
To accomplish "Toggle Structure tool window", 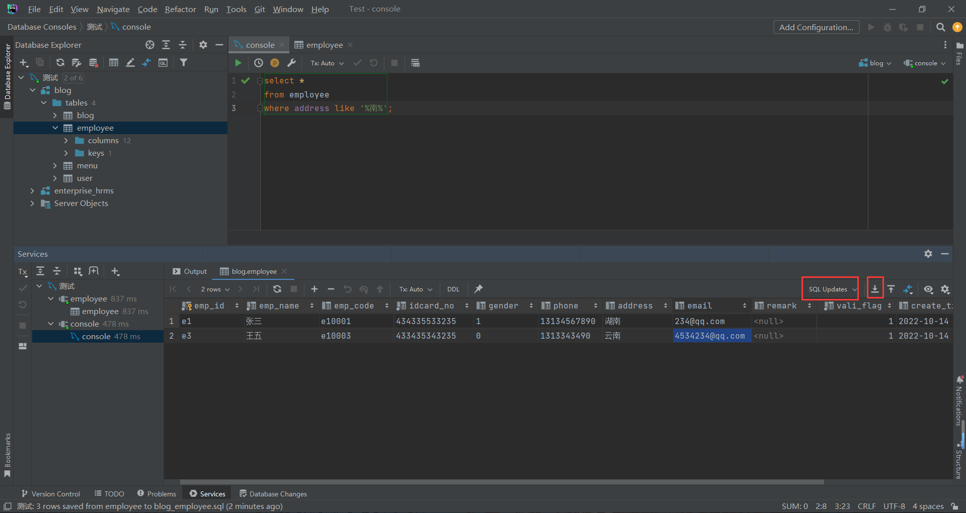I will click(959, 460).
